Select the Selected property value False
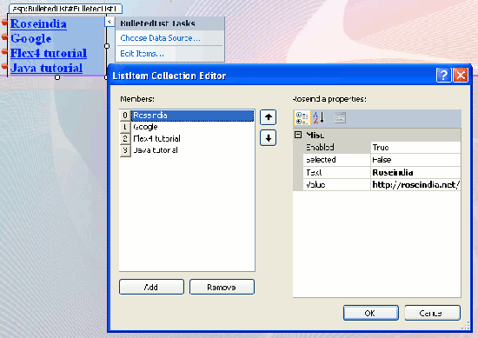 click(415, 160)
